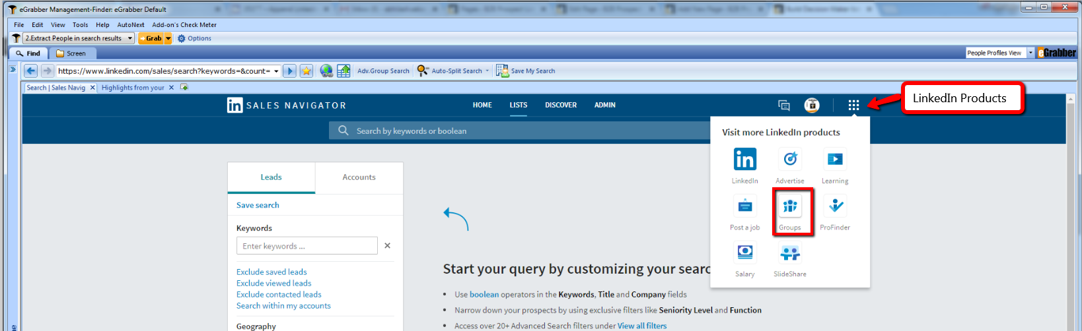Open the People Profiles View dropdown
The image size is (1082, 331).
(1030, 53)
